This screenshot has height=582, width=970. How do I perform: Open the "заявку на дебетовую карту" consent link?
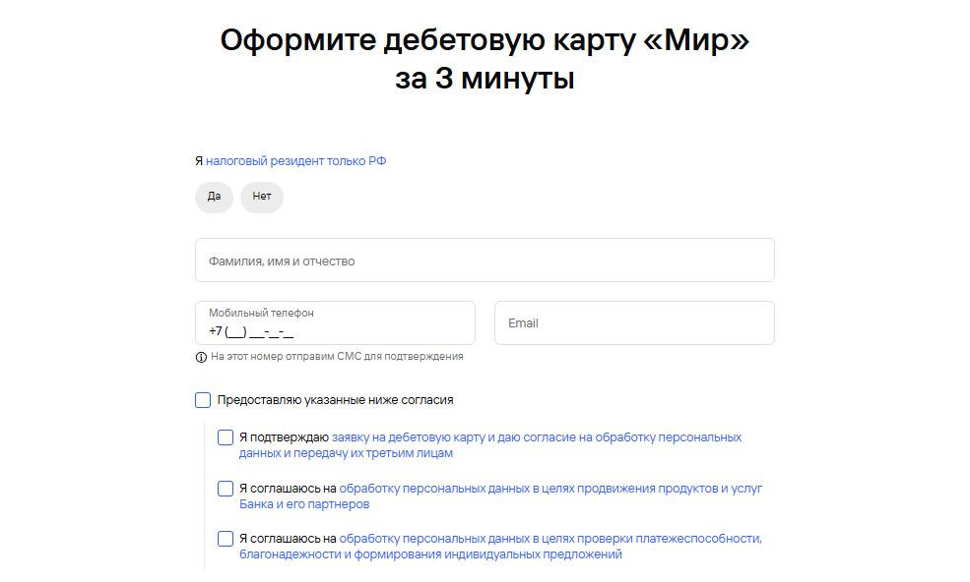click(537, 437)
